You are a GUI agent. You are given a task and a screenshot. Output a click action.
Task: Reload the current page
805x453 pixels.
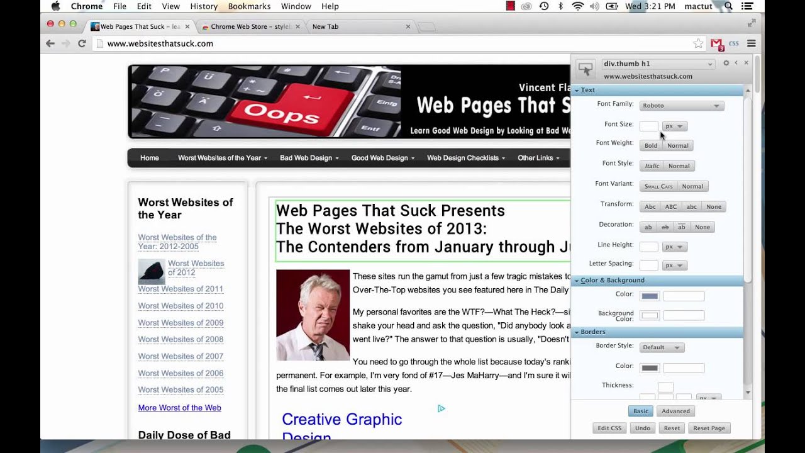click(82, 43)
